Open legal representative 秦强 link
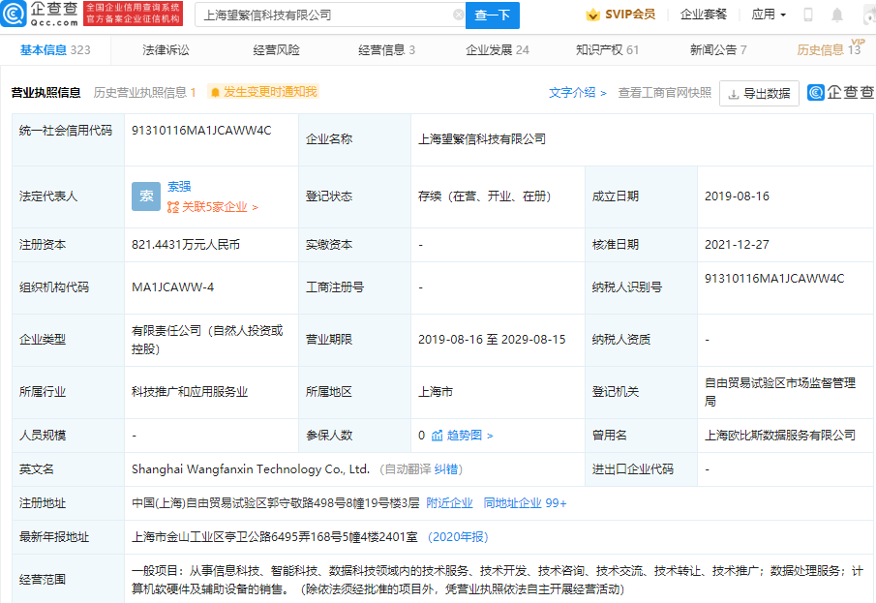 pyautogui.click(x=179, y=187)
